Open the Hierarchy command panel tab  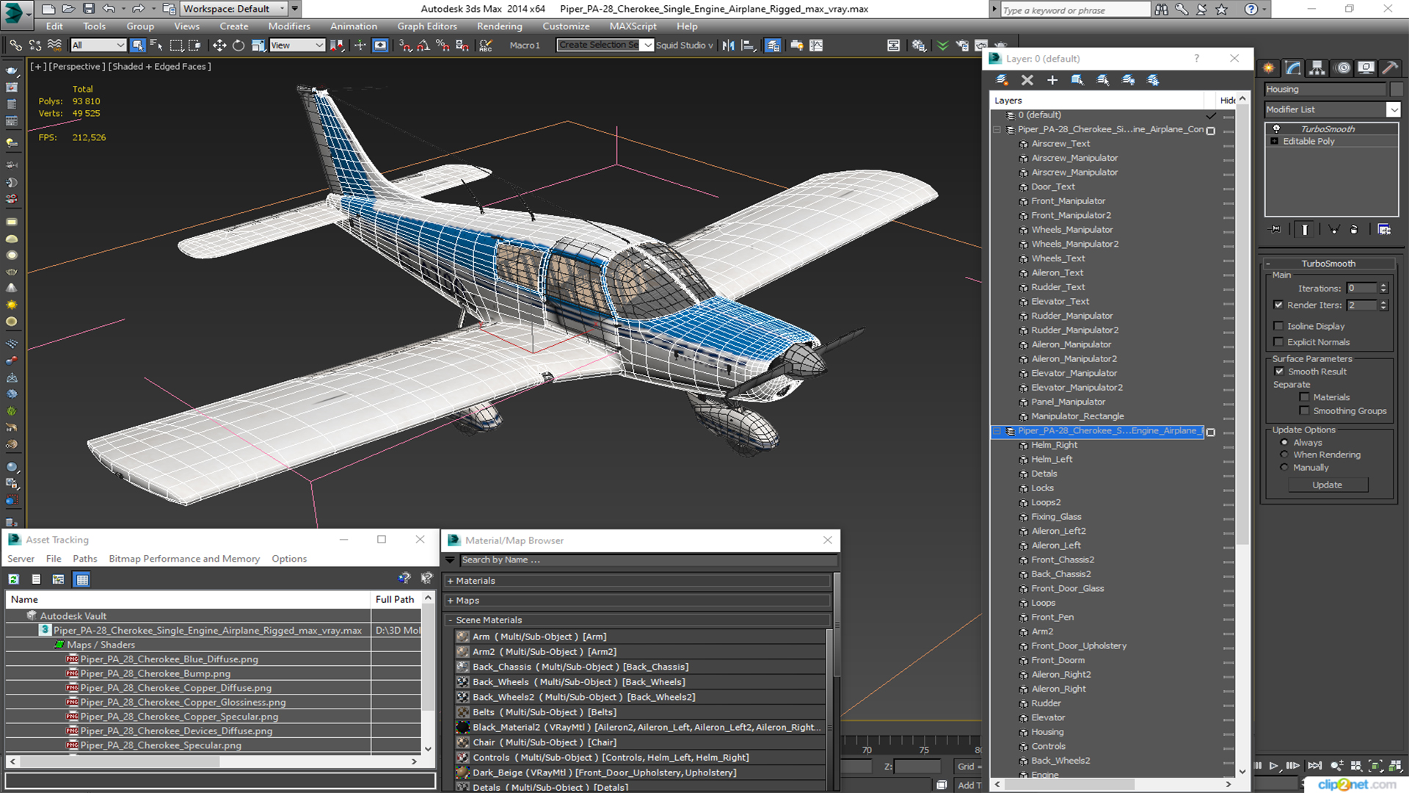pos(1317,68)
